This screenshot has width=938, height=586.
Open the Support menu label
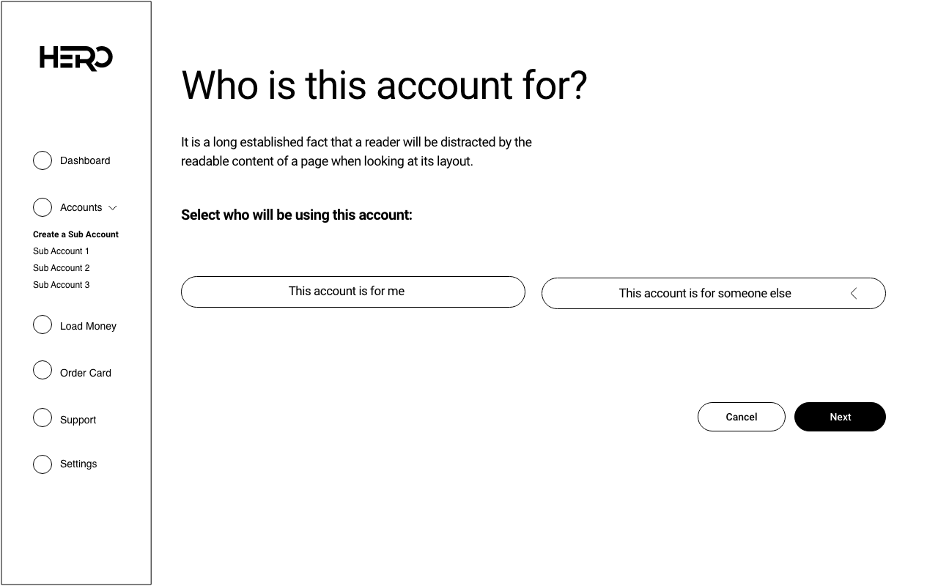(x=78, y=420)
